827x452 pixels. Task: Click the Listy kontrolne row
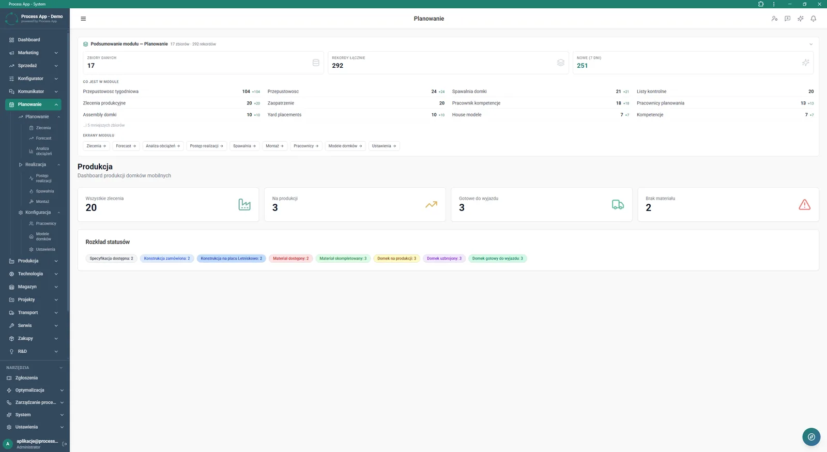point(725,92)
